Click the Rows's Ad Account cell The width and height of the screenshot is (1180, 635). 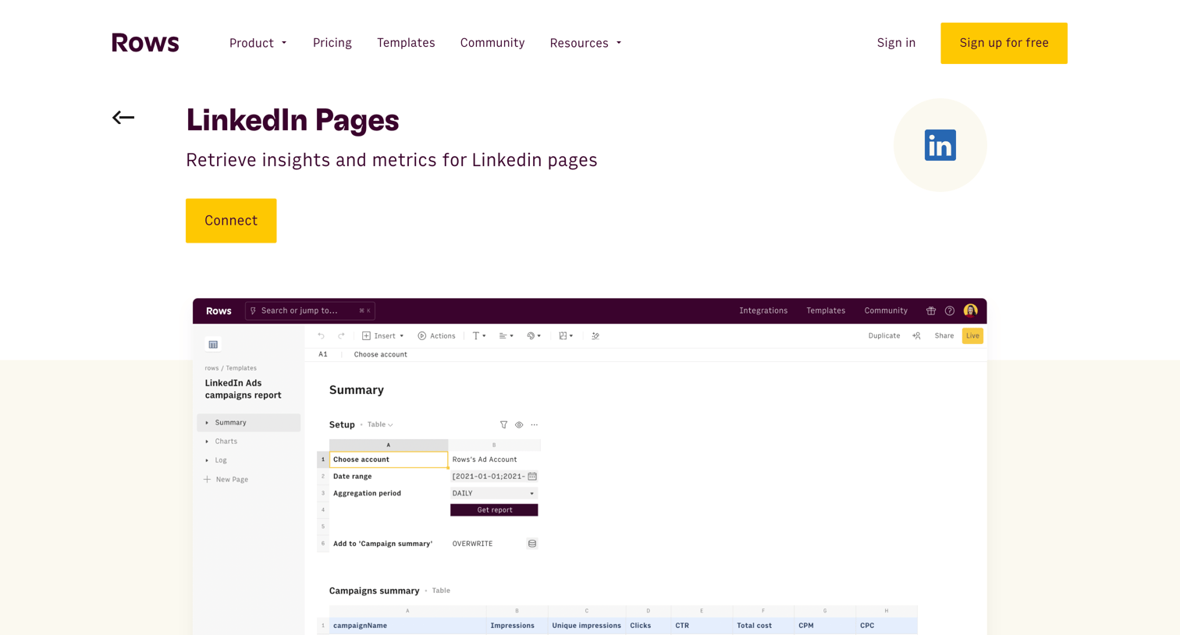pos(494,459)
